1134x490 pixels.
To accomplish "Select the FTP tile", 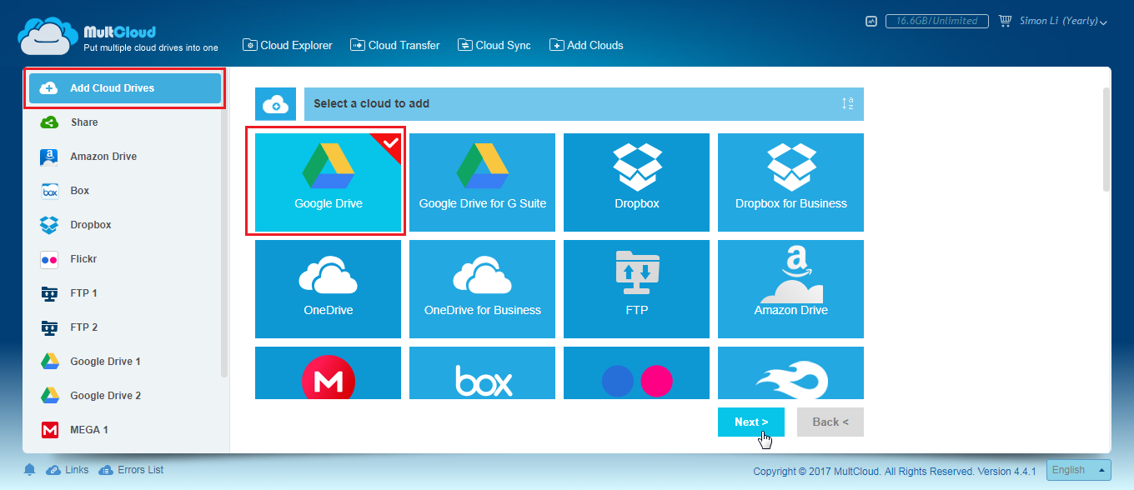I will 636,288.
